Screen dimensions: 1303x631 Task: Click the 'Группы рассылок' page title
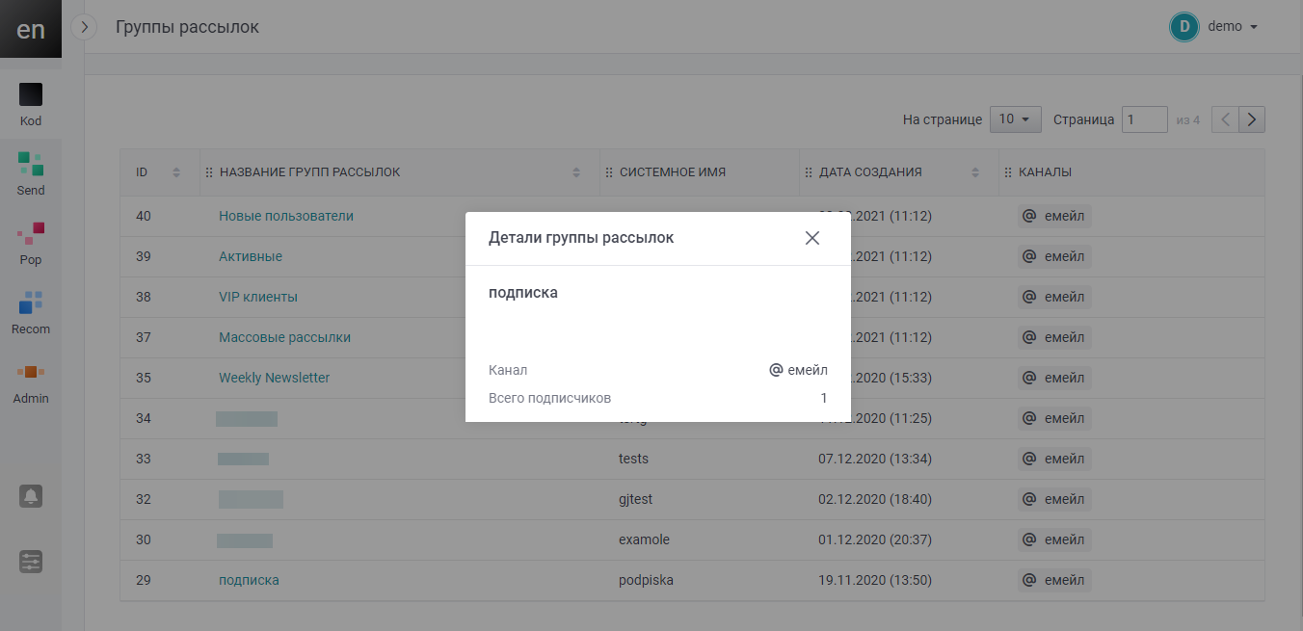(187, 27)
